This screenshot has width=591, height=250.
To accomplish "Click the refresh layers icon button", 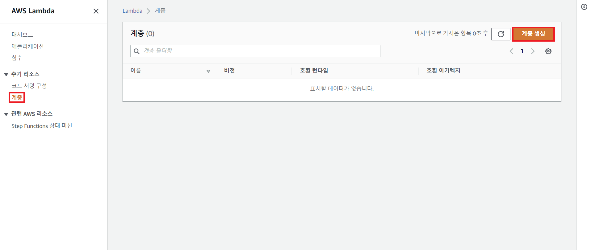I will pyautogui.click(x=501, y=34).
